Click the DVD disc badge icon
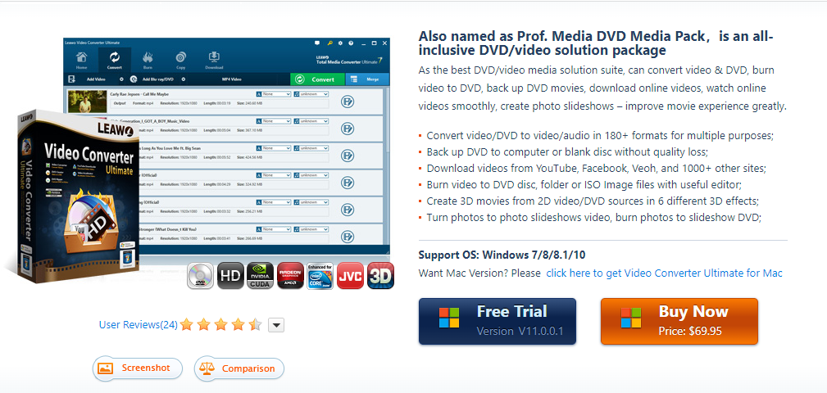 coord(200,276)
